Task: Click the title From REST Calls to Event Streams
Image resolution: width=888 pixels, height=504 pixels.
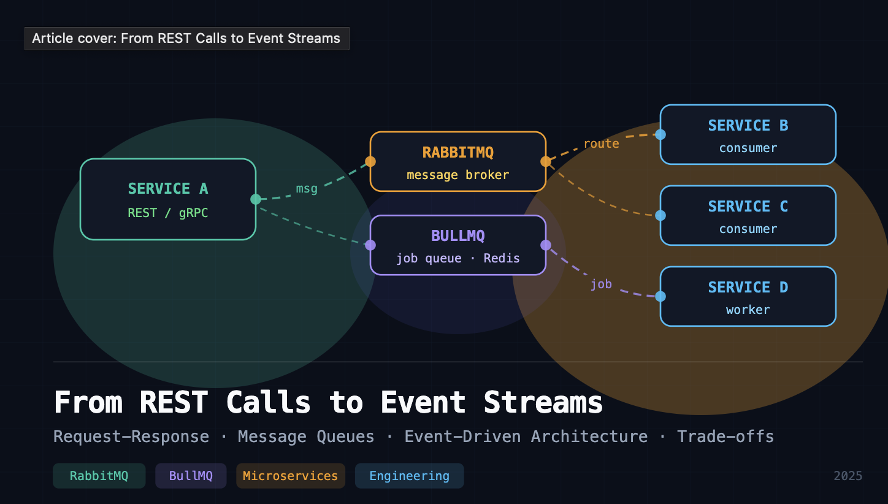Action: (329, 403)
